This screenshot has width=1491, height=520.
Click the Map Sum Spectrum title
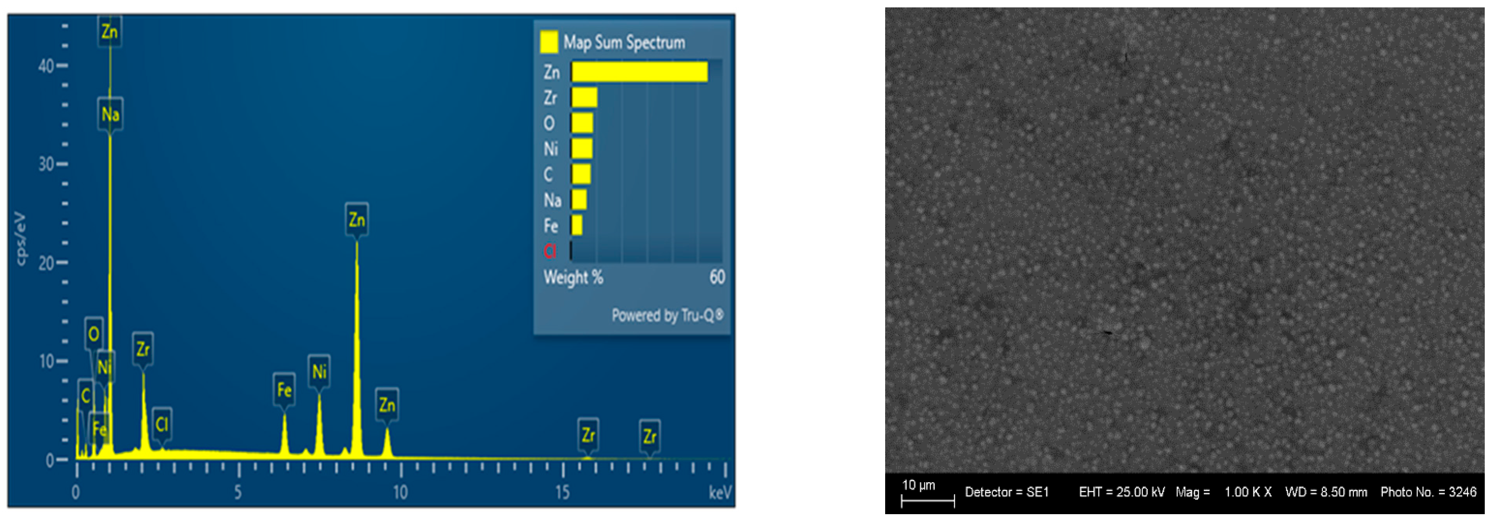point(624,42)
